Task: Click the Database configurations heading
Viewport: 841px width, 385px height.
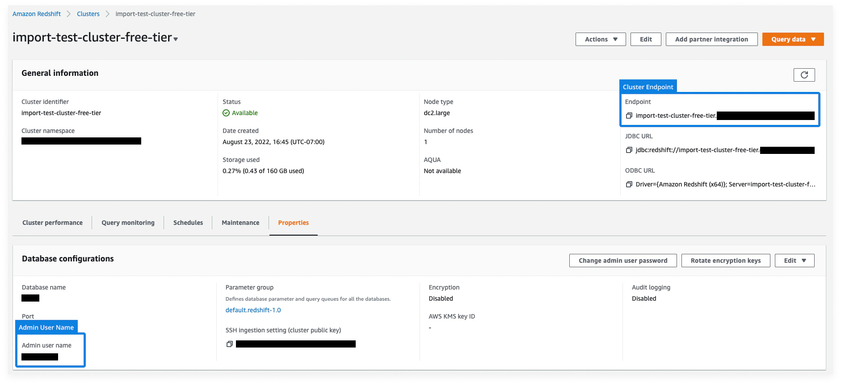Action: pos(68,259)
